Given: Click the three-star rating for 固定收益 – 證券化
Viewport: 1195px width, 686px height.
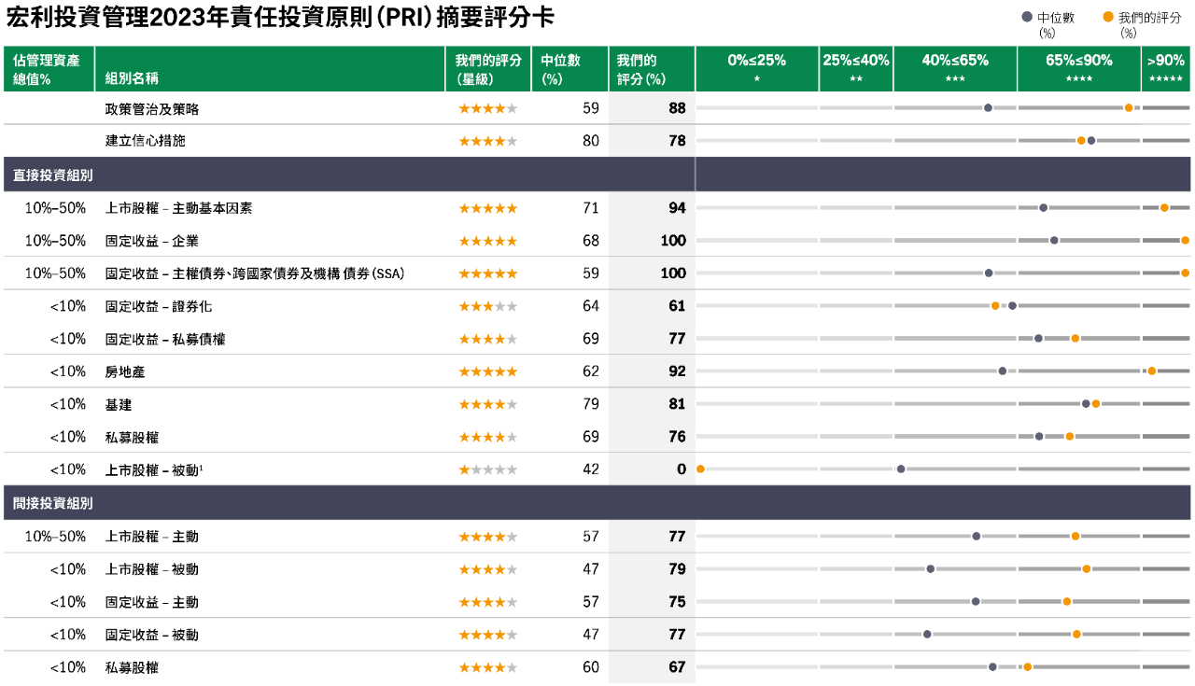Looking at the screenshot, I should tap(487, 306).
